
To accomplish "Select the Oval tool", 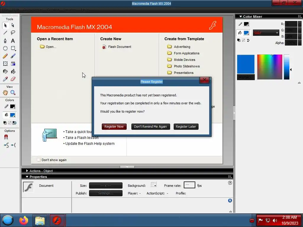I will click(5, 48).
